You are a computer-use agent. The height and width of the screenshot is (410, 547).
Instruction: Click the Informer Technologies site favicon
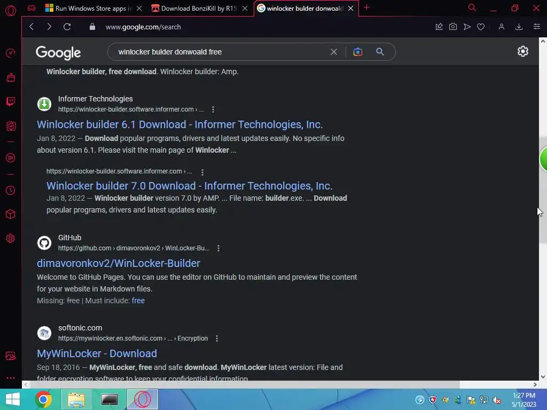tap(44, 104)
